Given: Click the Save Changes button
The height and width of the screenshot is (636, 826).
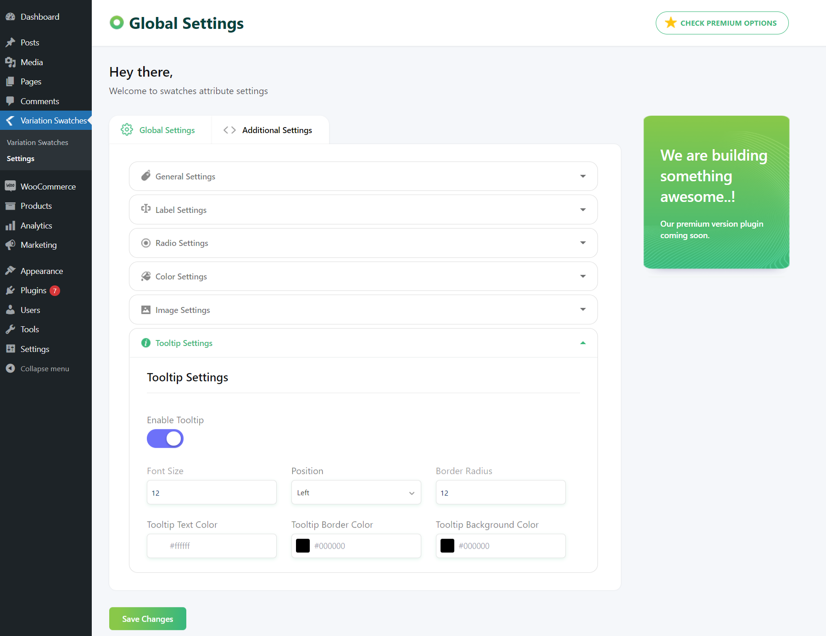Looking at the screenshot, I should coord(148,619).
